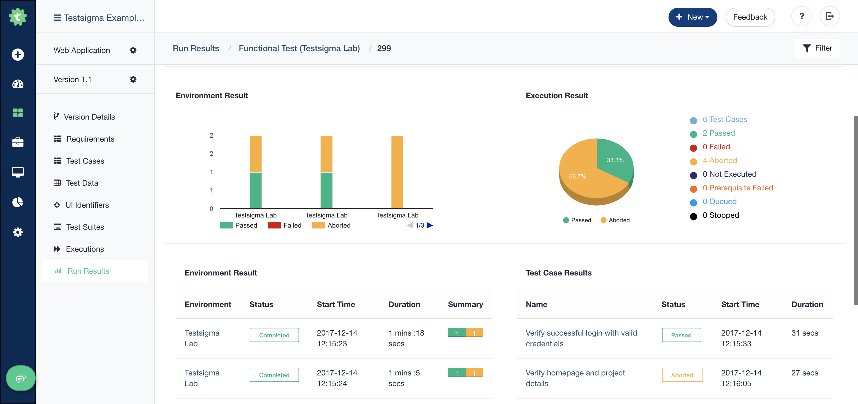Open the Requirements section
This screenshot has width=858, height=404.
tap(90, 139)
